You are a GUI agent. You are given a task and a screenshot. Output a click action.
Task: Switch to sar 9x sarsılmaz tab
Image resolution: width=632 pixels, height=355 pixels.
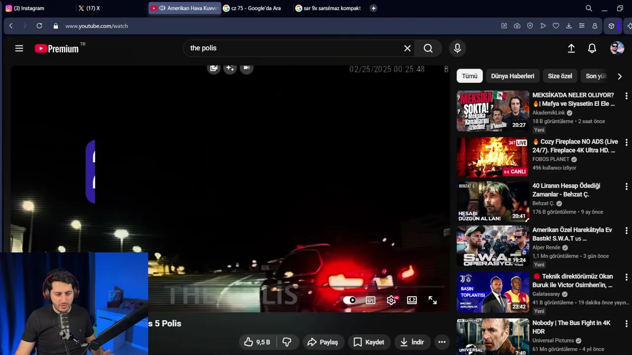[329, 8]
